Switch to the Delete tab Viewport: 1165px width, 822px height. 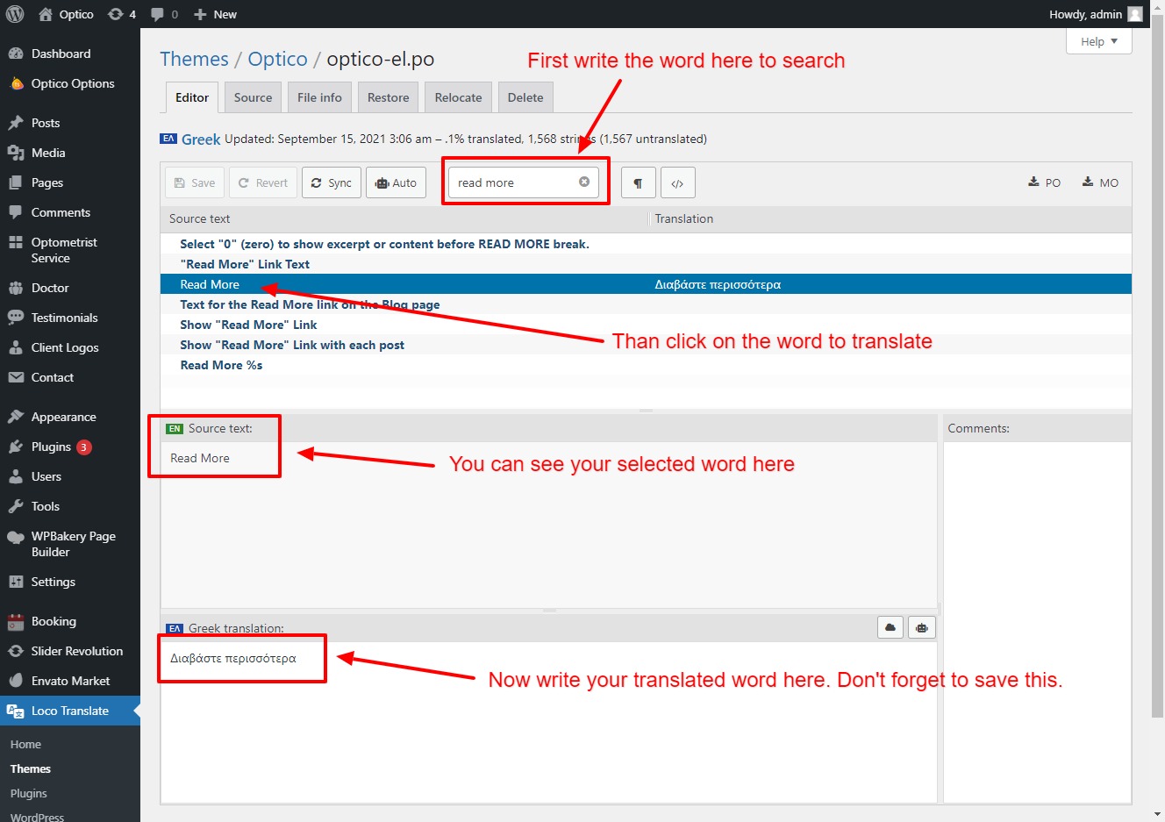(525, 97)
